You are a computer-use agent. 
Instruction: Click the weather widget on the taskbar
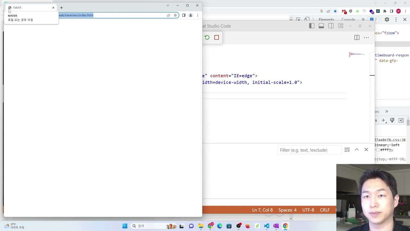[14, 226]
